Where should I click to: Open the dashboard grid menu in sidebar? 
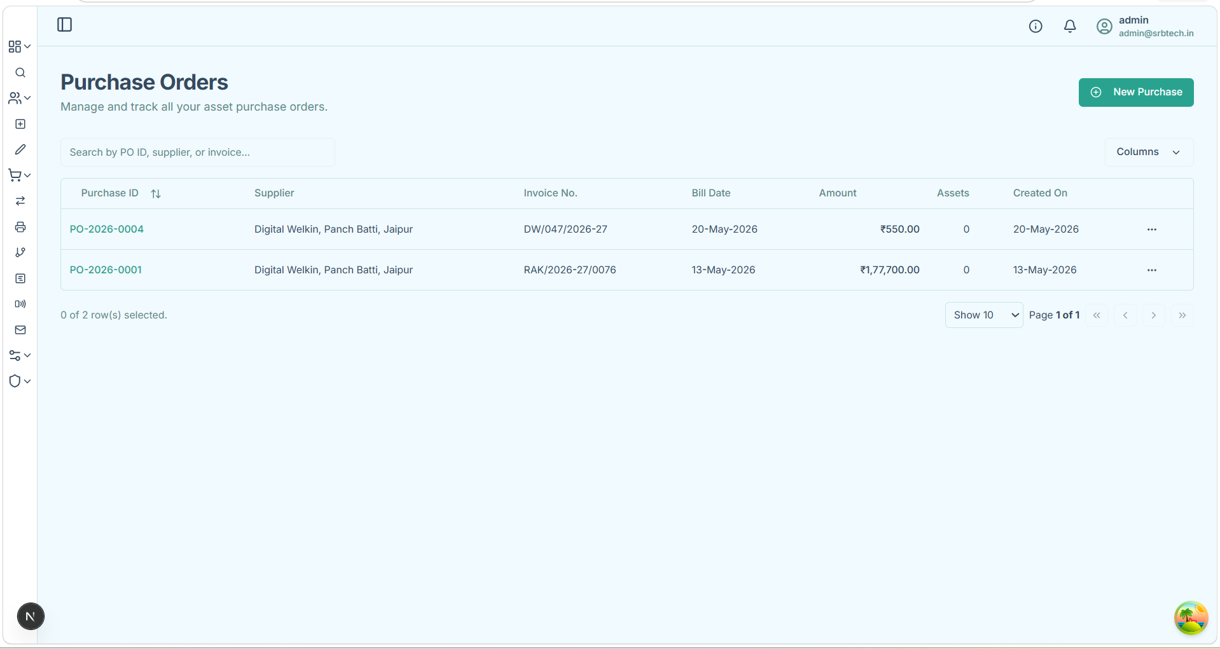20,47
